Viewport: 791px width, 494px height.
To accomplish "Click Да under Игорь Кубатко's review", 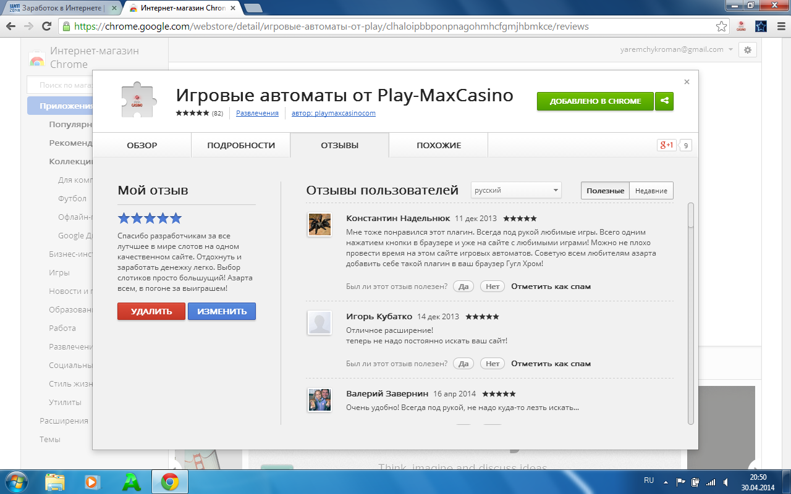I will (x=463, y=364).
